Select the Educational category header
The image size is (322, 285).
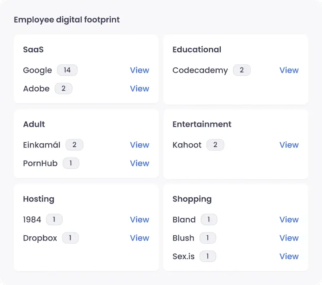197,49
